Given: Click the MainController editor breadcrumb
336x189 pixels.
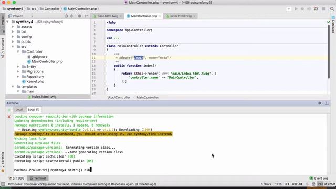Looking at the screenshot, I should click(x=148, y=97).
